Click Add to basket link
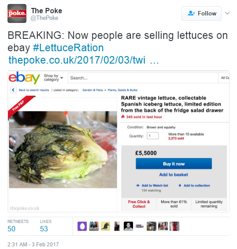The width and height of the screenshot is (237, 249). (174, 175)
